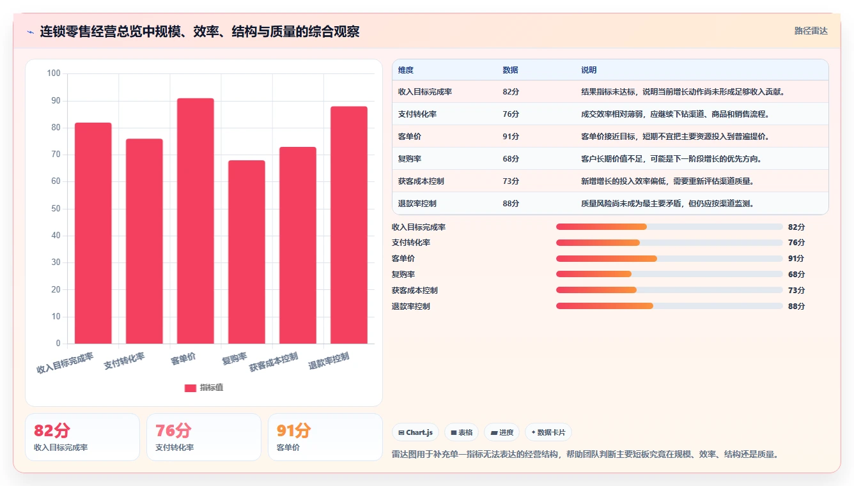Click the 支付转化率 progress bar

coord(669,243)
